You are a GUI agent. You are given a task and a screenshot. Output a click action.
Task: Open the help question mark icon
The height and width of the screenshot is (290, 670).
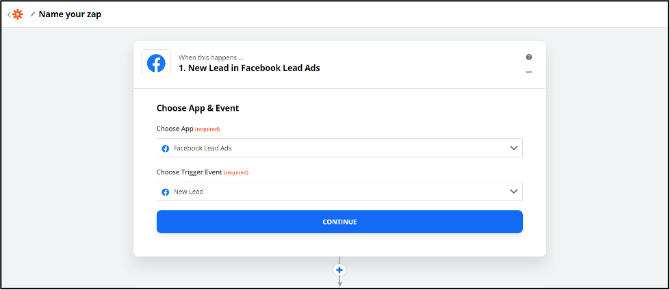(x=529, y=57)
